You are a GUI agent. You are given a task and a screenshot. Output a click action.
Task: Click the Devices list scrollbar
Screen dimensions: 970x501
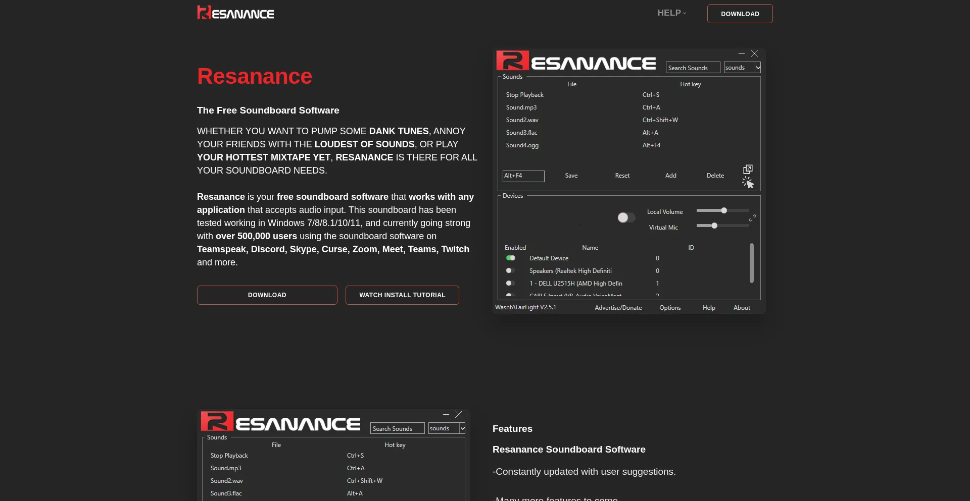coord(751,263)
